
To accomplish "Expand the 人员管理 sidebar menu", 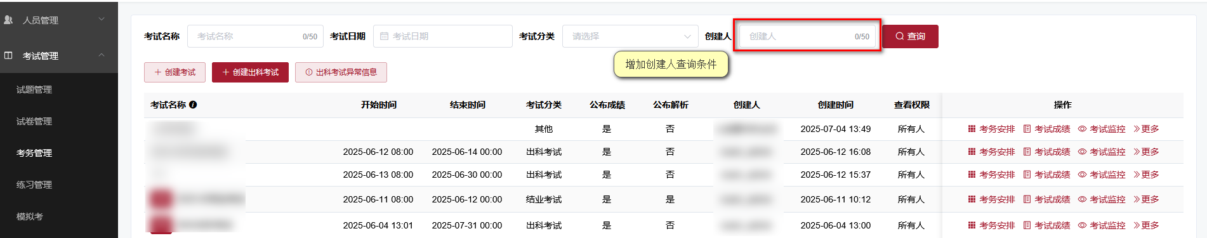I will [x=58, y=20].
